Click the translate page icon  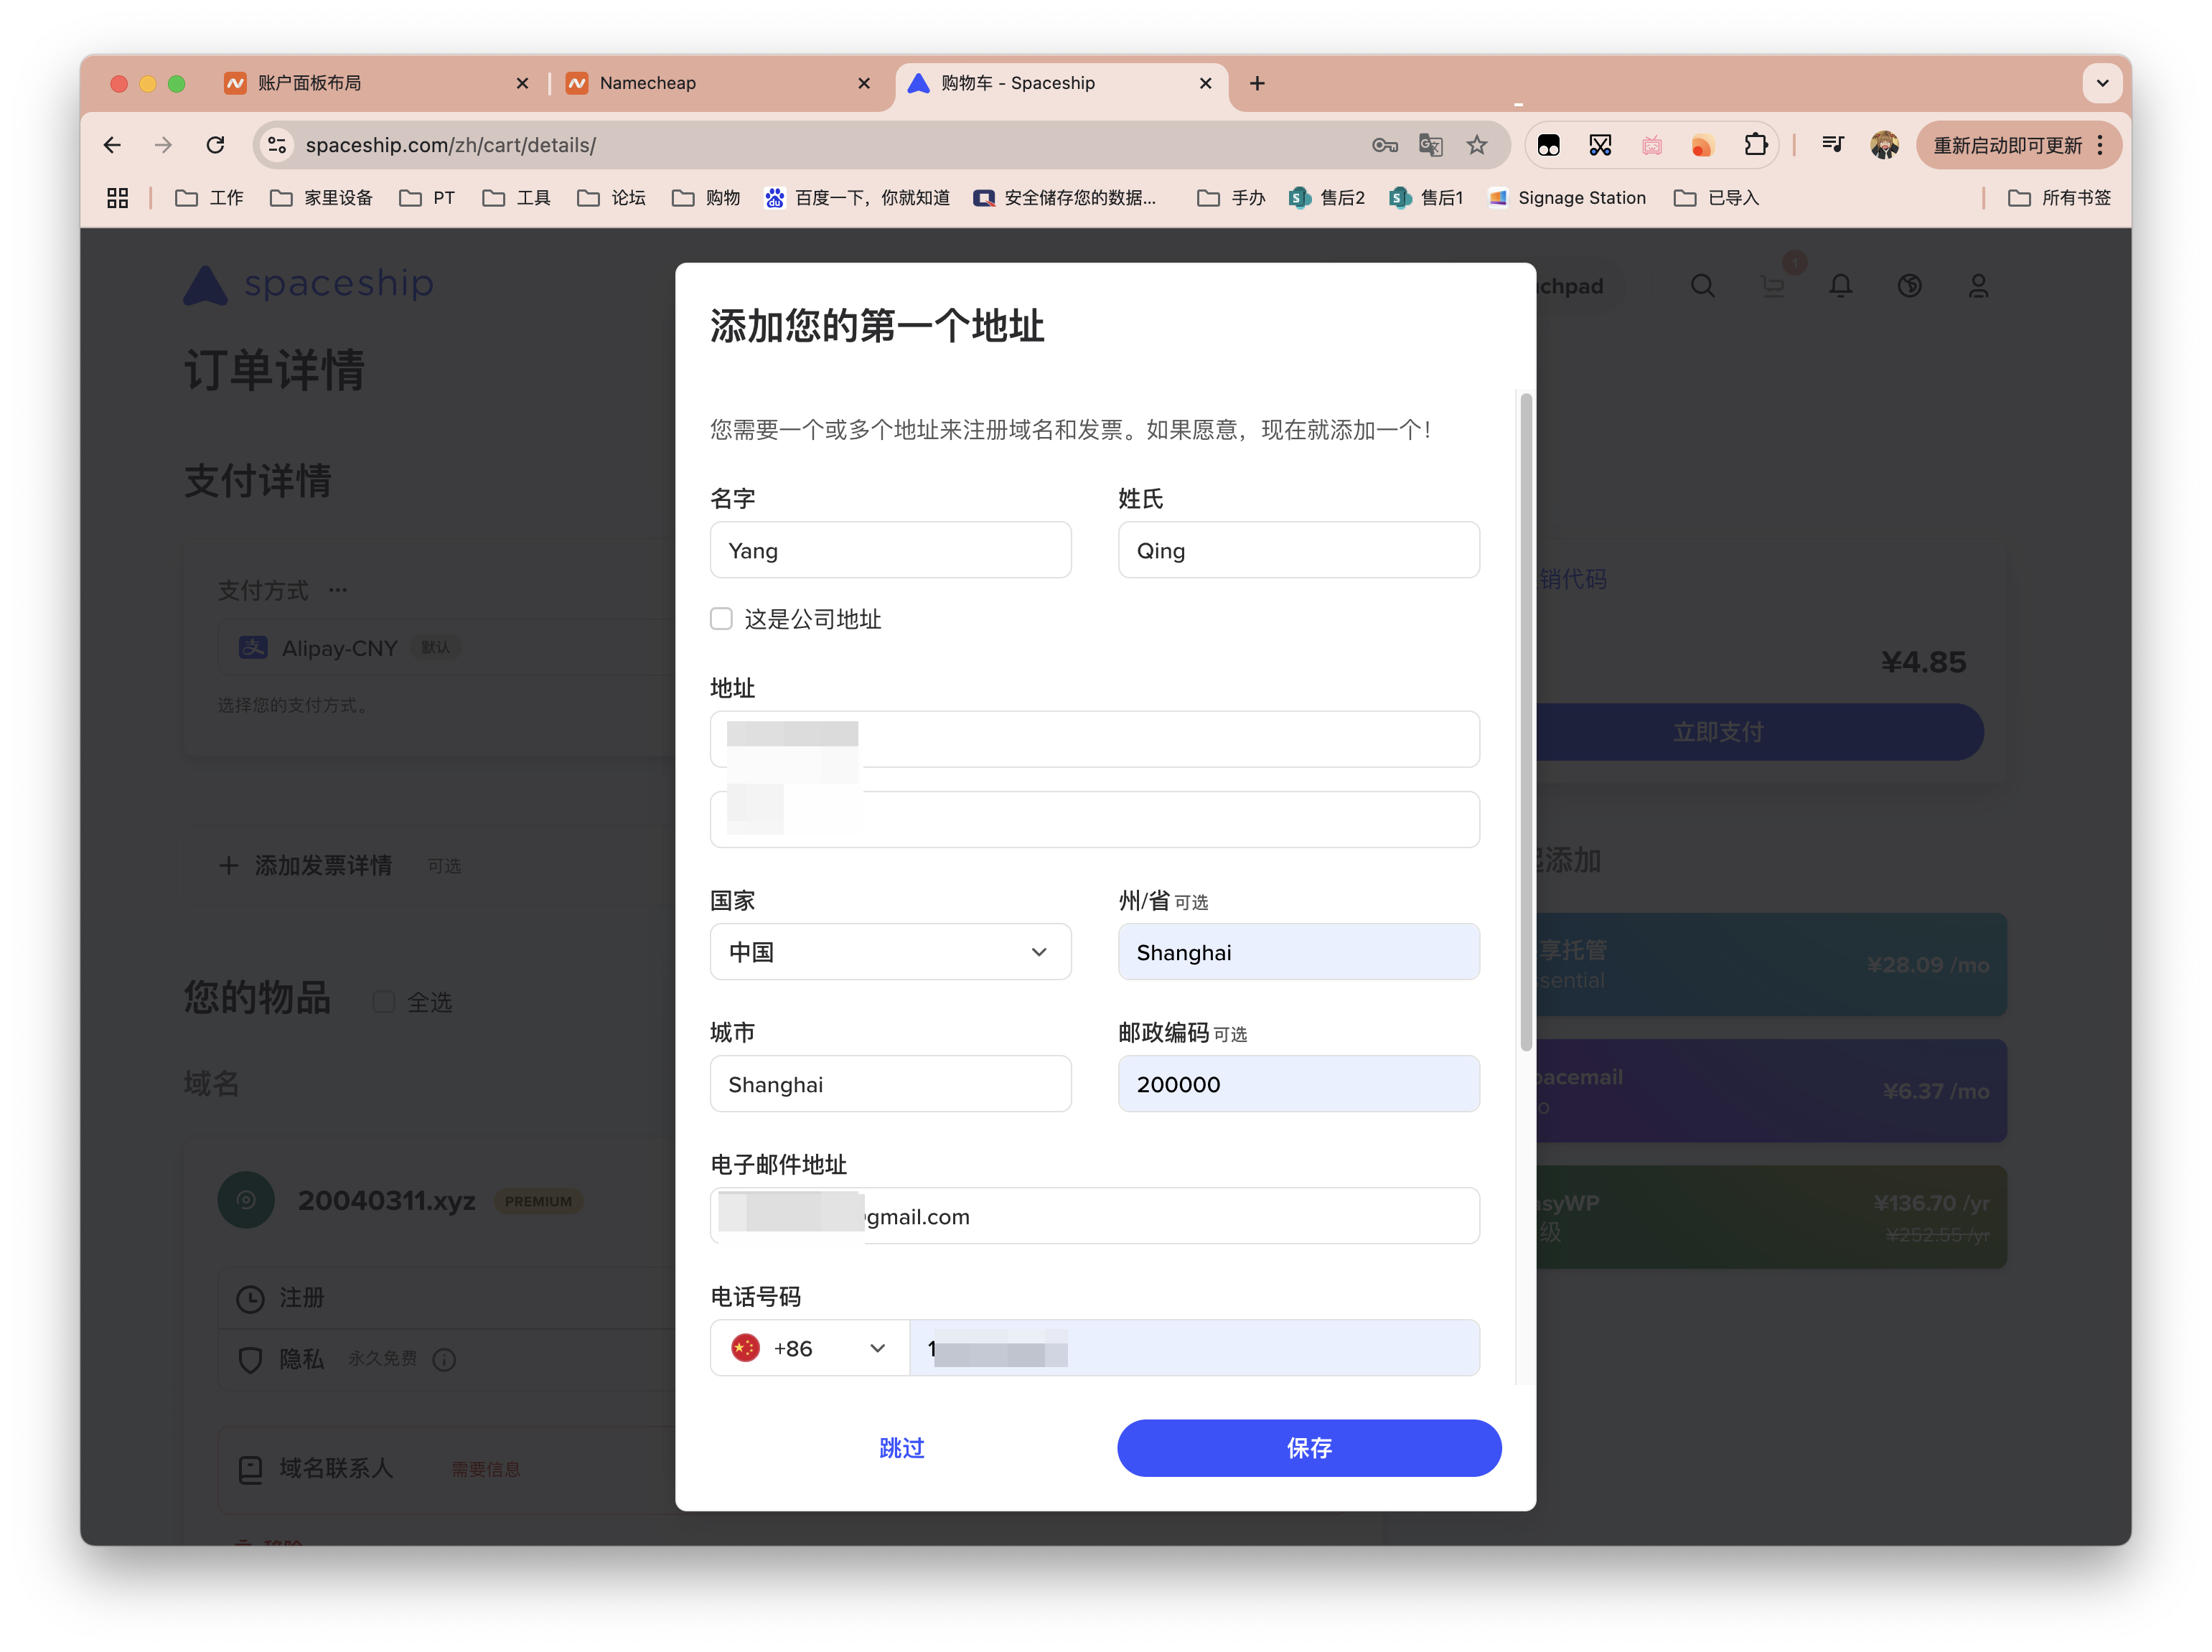tap(1431, 145)
